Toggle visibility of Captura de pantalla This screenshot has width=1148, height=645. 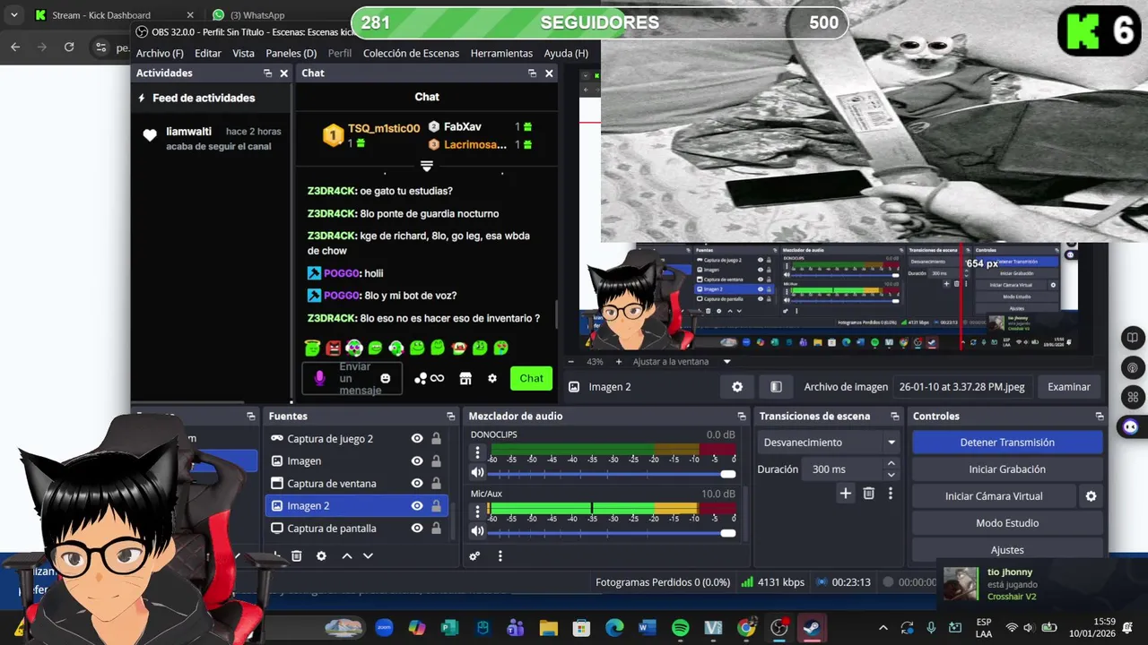point(417,529)
